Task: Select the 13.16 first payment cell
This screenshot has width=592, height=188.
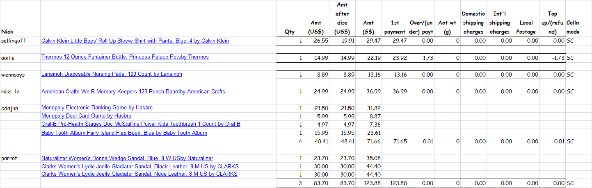Action: click(395, 75)
